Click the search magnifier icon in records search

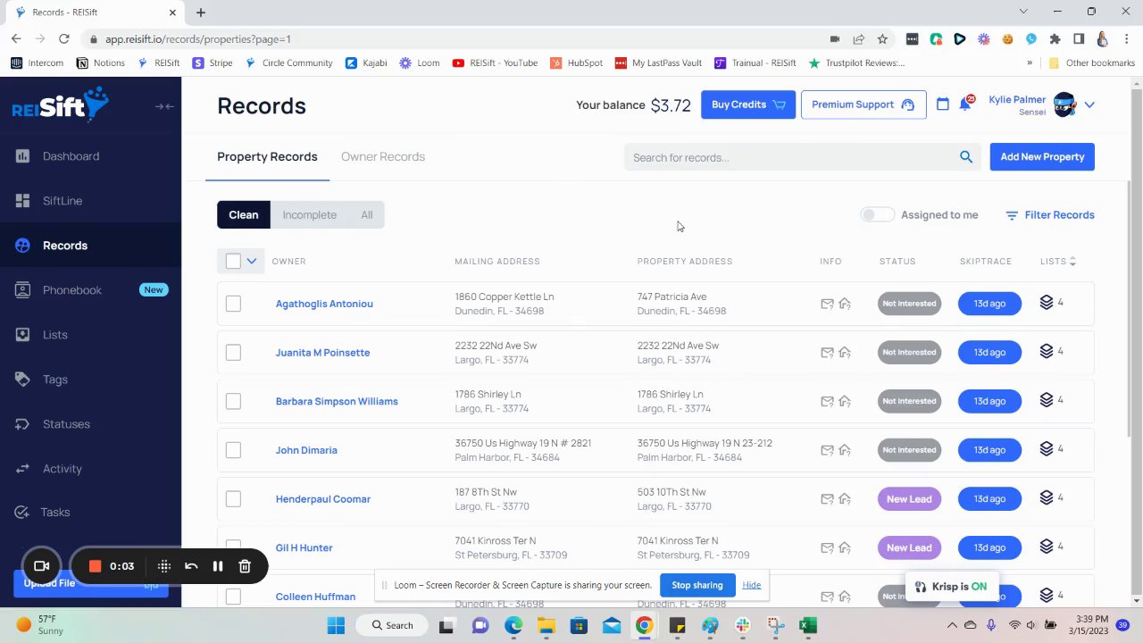pyautogui.click(x=965, y=157)
